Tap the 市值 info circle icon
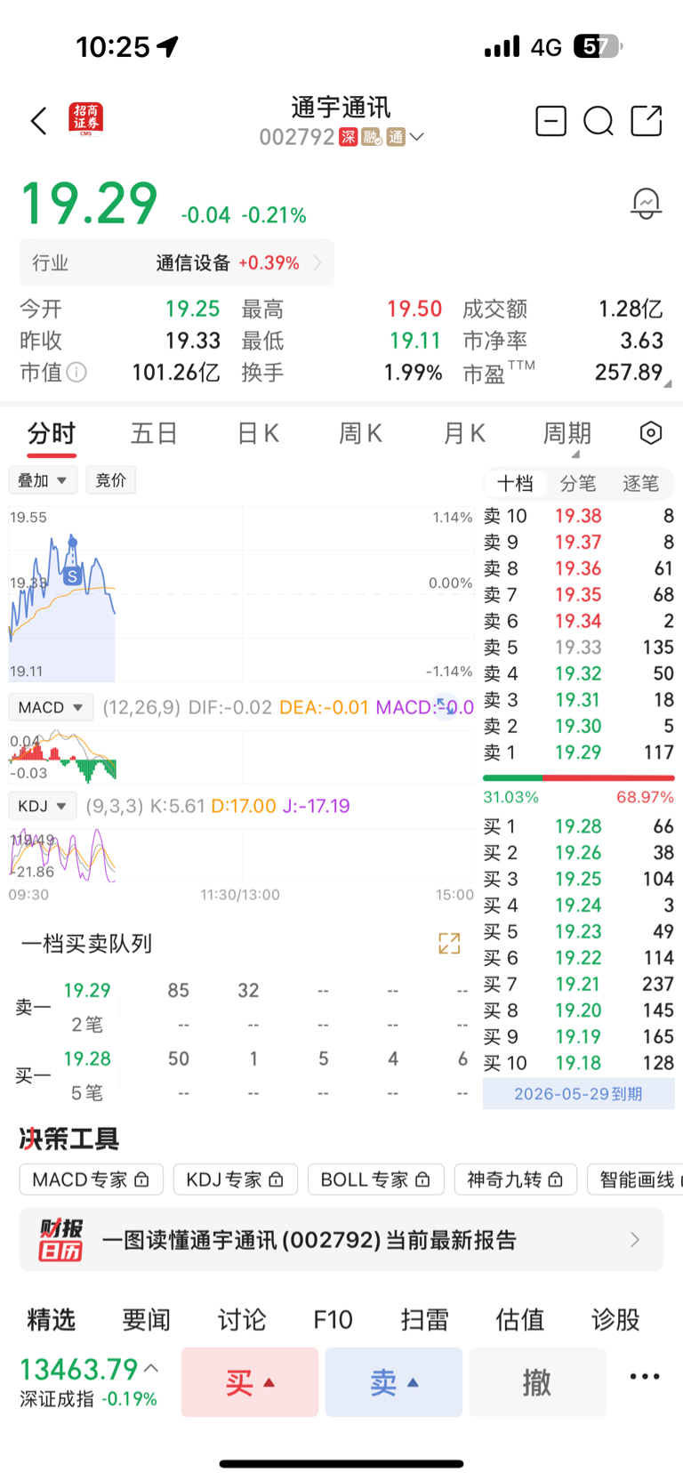This screenshot has height=1481, width=683. point(77,372)
